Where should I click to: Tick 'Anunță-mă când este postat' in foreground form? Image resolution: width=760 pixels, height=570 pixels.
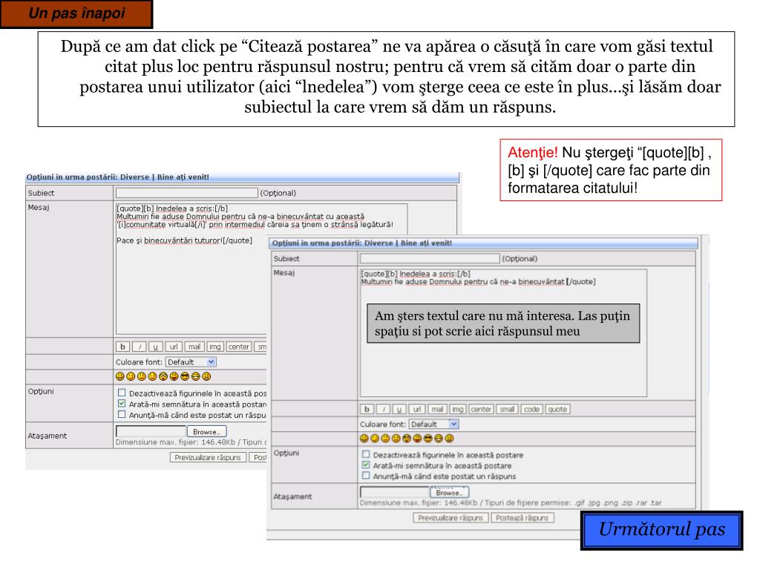coord(366,476)
